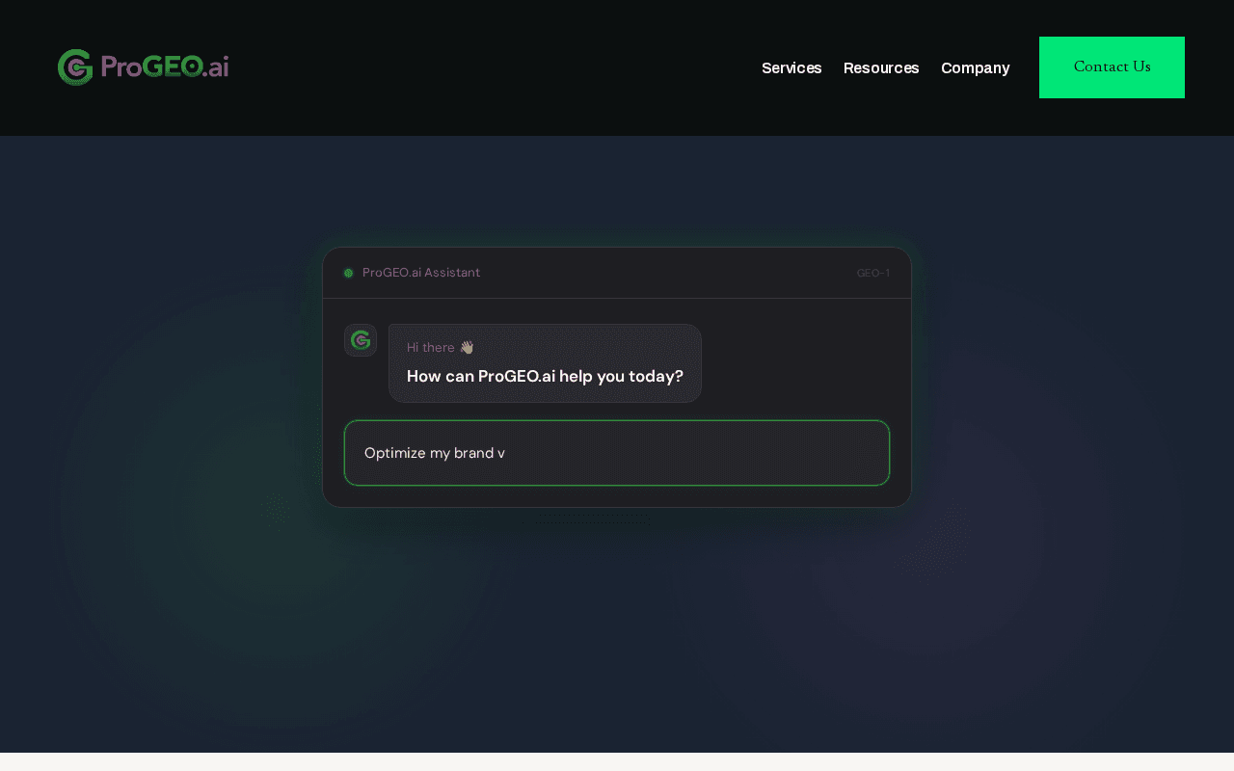Click the 'Hi there' greeting text
The height and width of the screenshot is (771, 1234).
pos(441,347)
